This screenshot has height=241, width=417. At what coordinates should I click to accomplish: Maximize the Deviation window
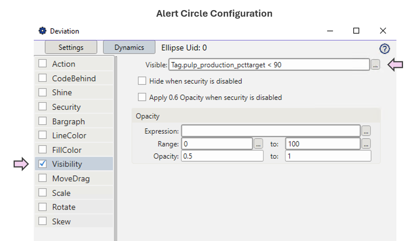(x=356, y=31)
